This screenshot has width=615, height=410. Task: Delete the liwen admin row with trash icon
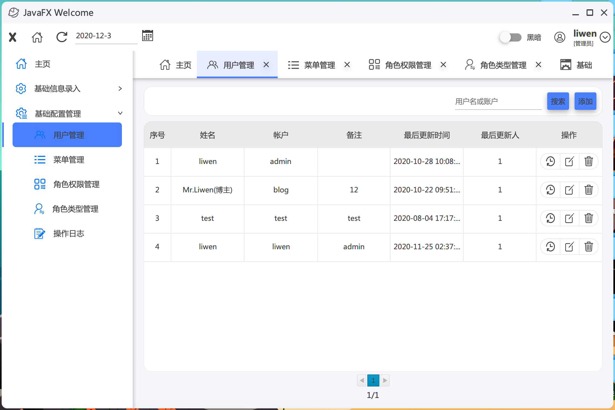pyautogui.click(x=588, y=161)
